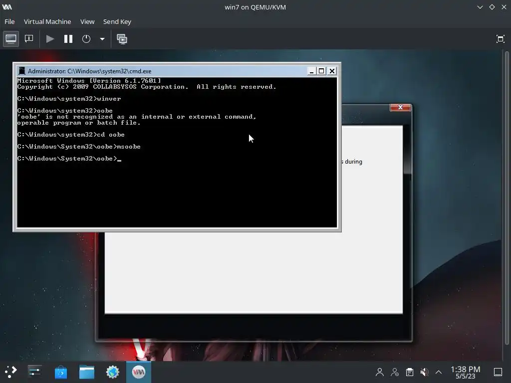Switch virt-manager viewer to fullscreen

click(x=500, y=39)
